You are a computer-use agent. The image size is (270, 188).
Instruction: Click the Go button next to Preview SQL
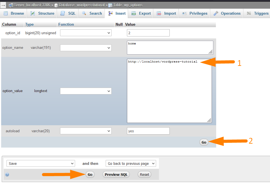[90, 175]
